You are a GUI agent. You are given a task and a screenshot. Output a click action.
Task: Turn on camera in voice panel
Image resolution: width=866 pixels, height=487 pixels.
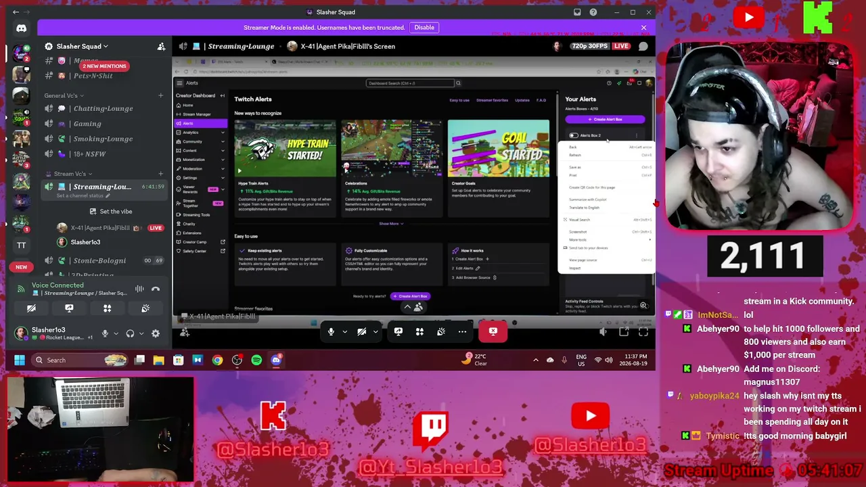click(31, 308)
